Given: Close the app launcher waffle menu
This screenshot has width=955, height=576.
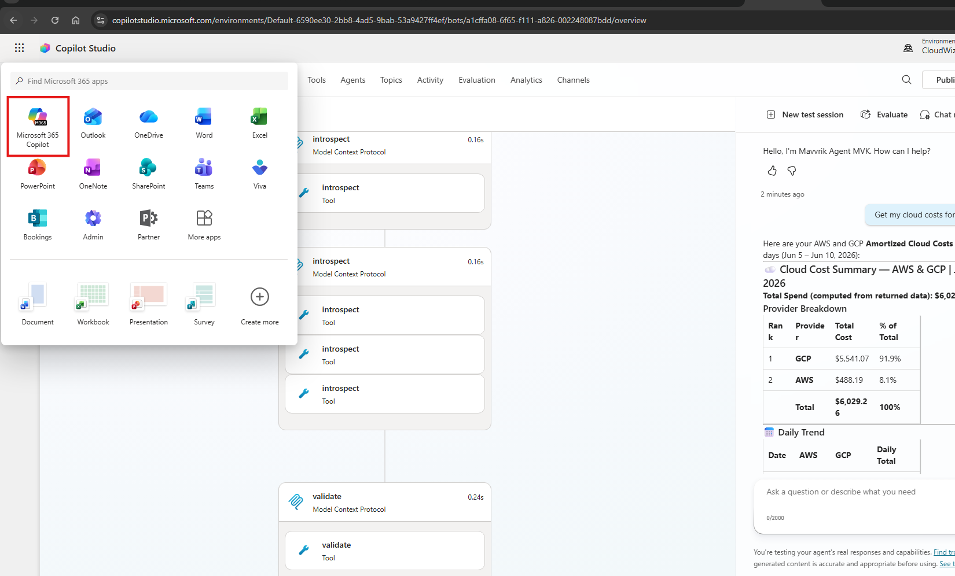Looking at the screenshot, I should coord(19,48).
